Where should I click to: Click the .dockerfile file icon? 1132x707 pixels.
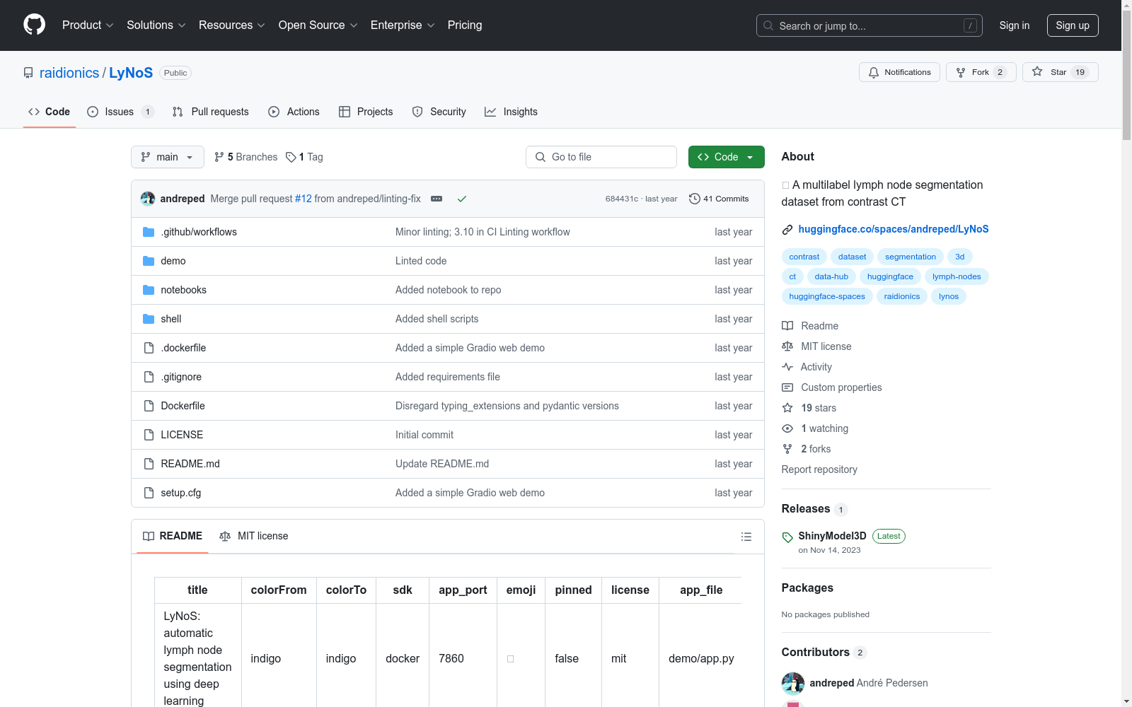click(x=149, y=348)
